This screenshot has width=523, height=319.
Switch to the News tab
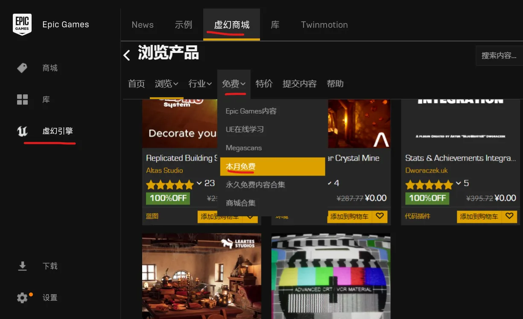click(143, 25)
